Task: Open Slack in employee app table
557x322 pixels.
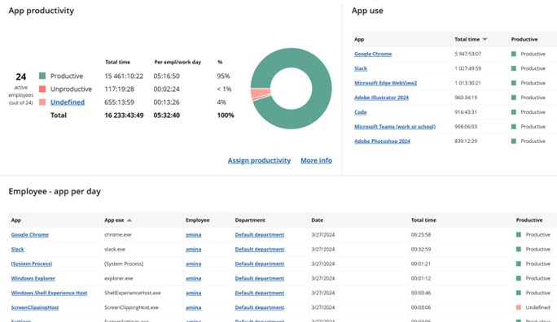Action: click(17, 250)
